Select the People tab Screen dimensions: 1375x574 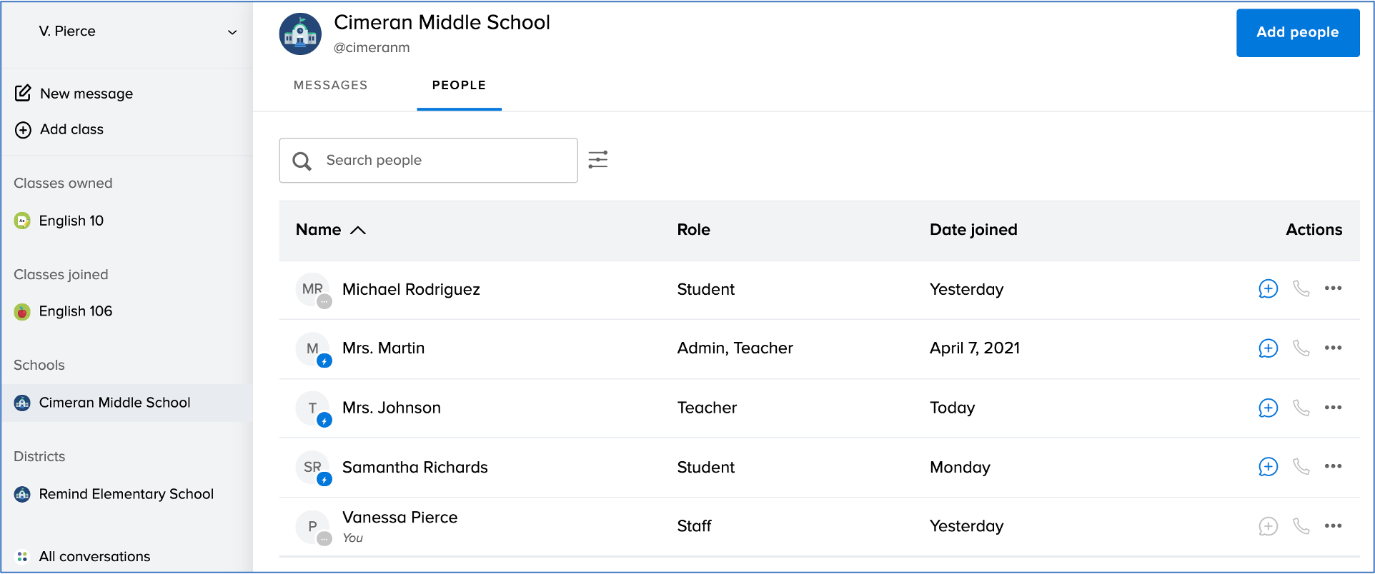(459, 85)
